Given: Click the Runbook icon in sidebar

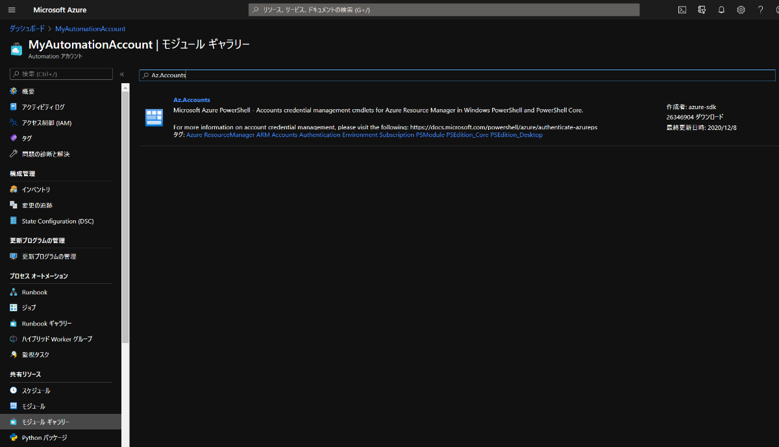Looking at the screenshot, I should 14,292.
